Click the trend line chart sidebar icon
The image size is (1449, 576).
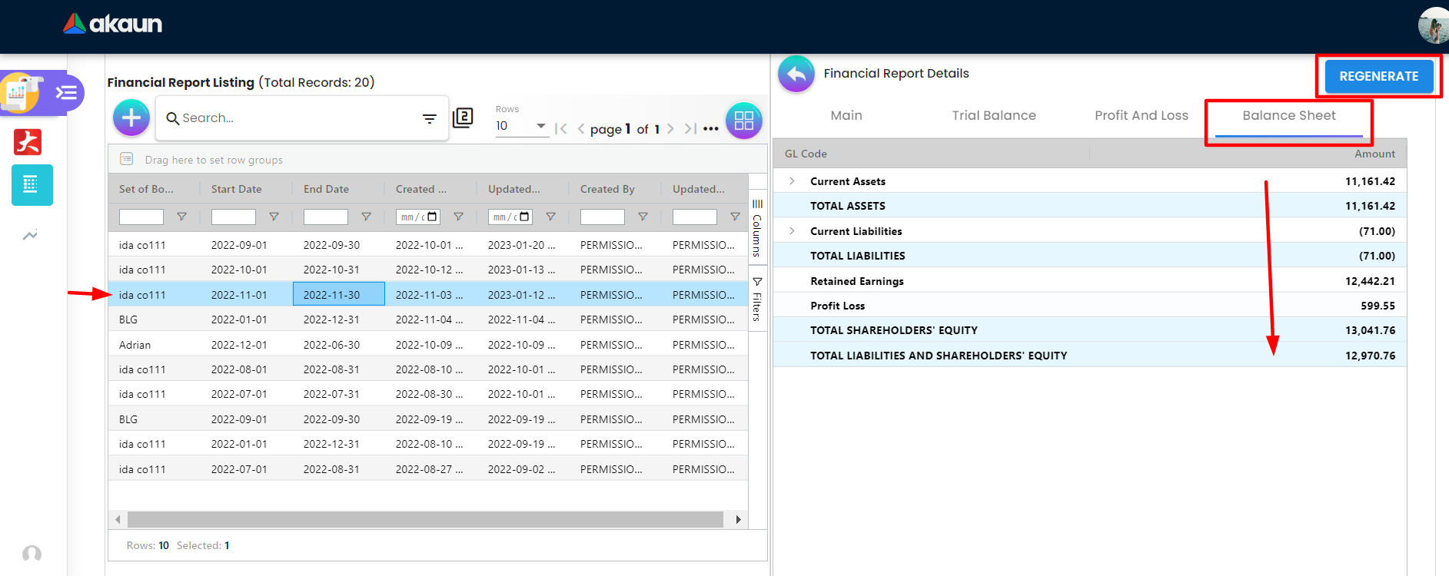point(30,236)
